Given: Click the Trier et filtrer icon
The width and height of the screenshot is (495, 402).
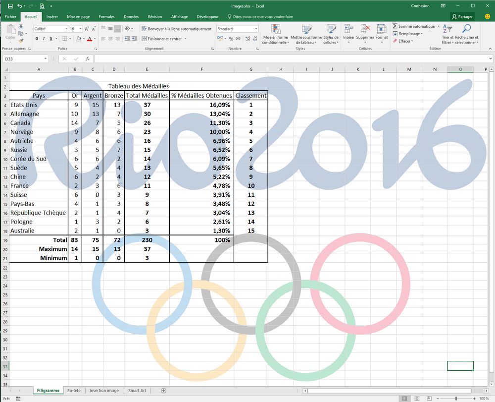Looking at the screenshot, I should pyautogui.click(x=447, y=34).
